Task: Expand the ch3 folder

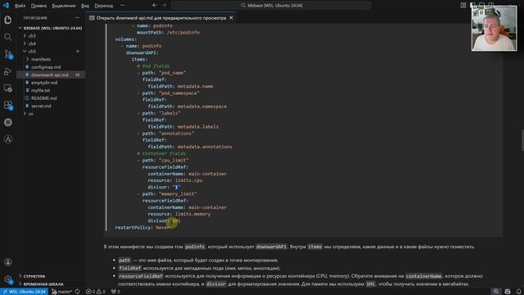Action: [32, 36]
